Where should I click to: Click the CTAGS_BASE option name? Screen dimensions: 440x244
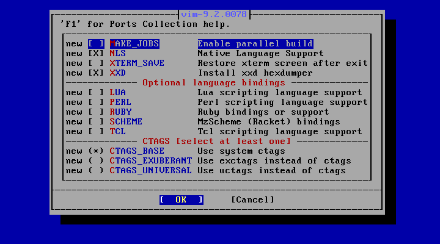137,151
